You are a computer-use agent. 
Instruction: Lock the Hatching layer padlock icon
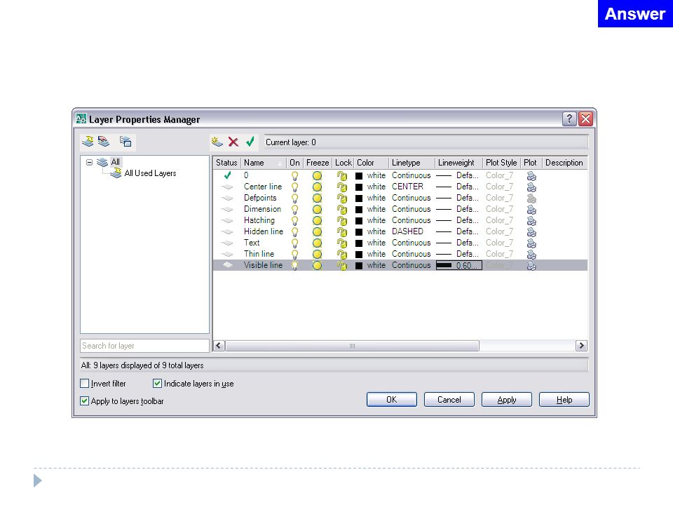point(342,221)
